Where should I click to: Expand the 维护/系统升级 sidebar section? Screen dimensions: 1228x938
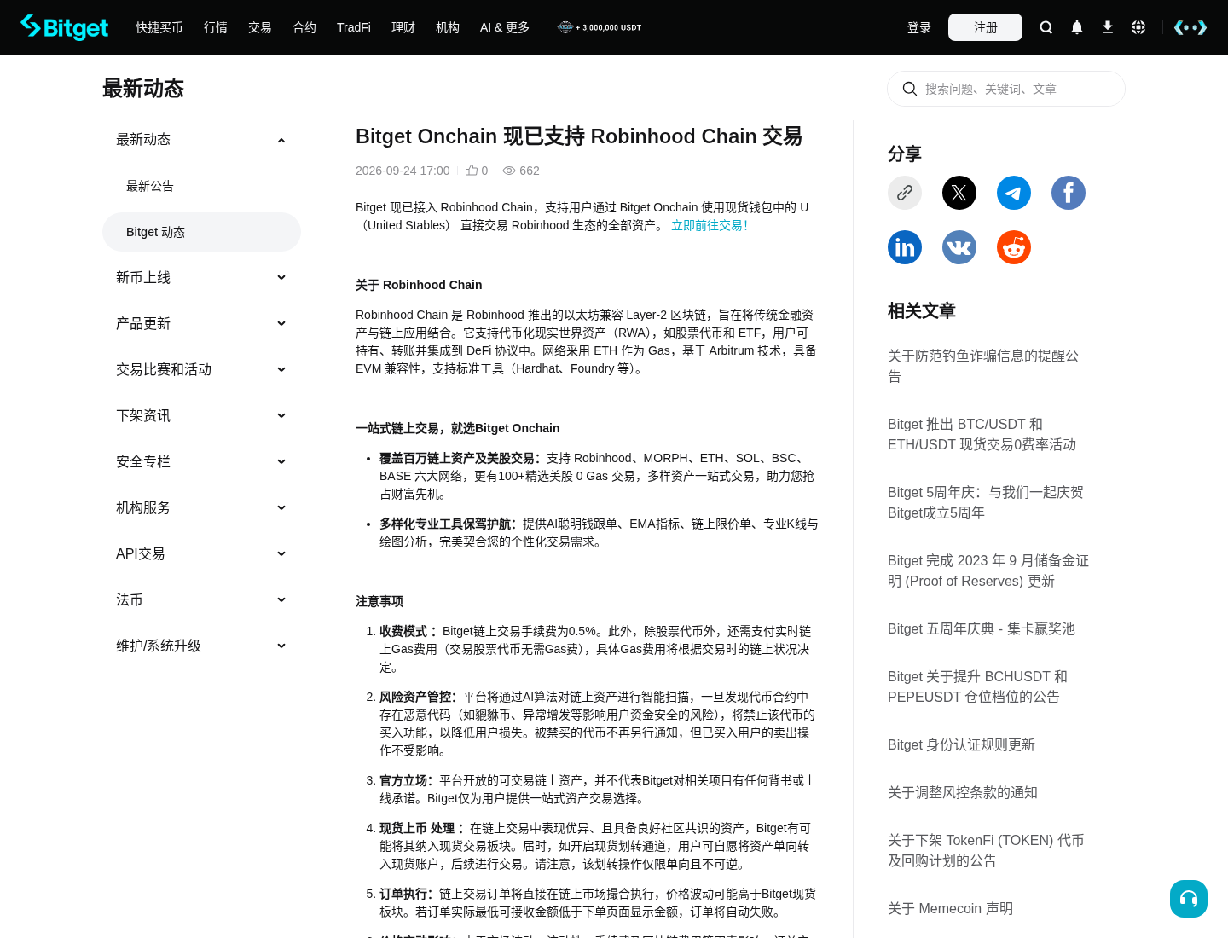coord(201,646)
